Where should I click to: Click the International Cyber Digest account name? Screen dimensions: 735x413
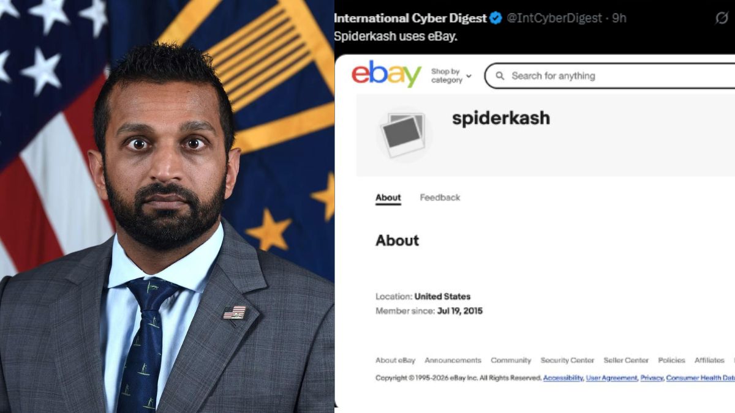click(410, 18)
